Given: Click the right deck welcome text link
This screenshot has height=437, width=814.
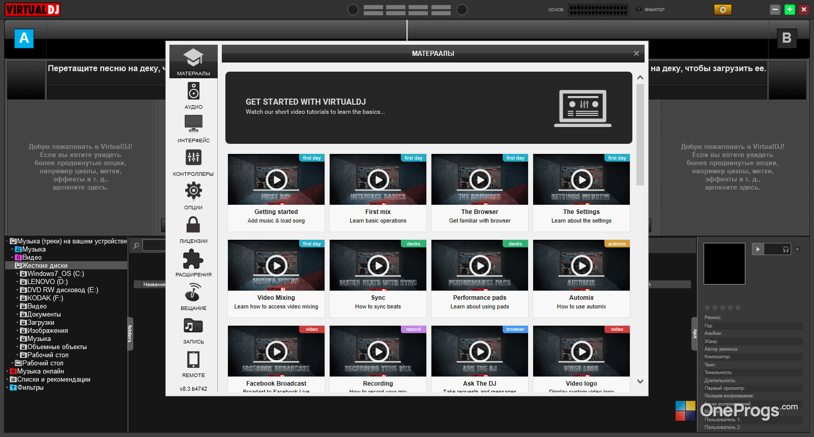Looking at the screenshot, I should click(733, 167).
